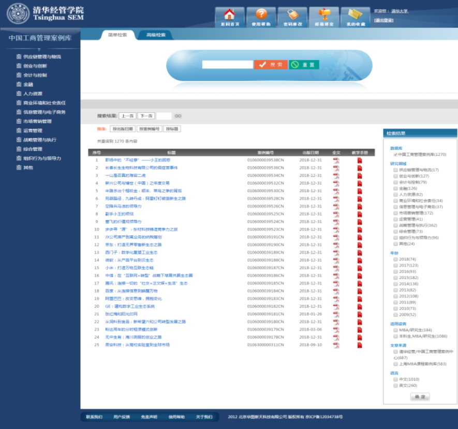
Task: Click the green 重置 reset button
Action: click(304, 65)
